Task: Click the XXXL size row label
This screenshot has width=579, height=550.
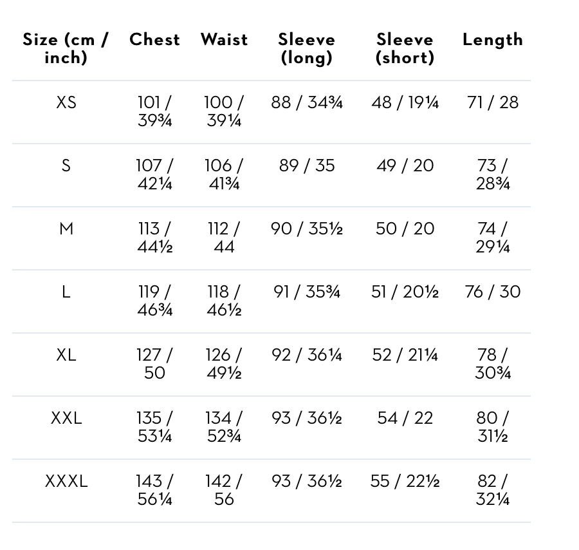Action: tap(66, 482)
